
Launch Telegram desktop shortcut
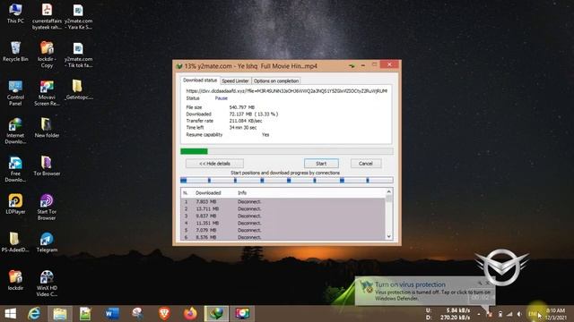point(47,242)
